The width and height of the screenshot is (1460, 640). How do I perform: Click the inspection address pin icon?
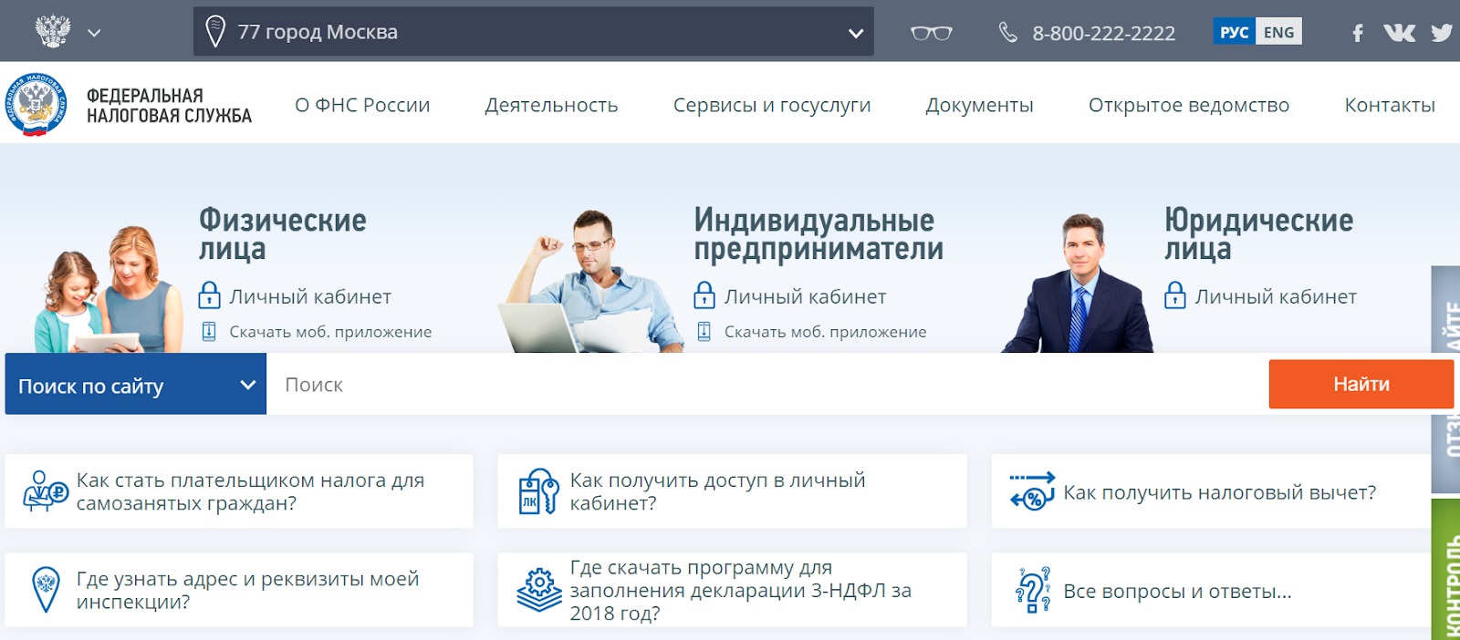pyautogui.click(x=46, y=589)
